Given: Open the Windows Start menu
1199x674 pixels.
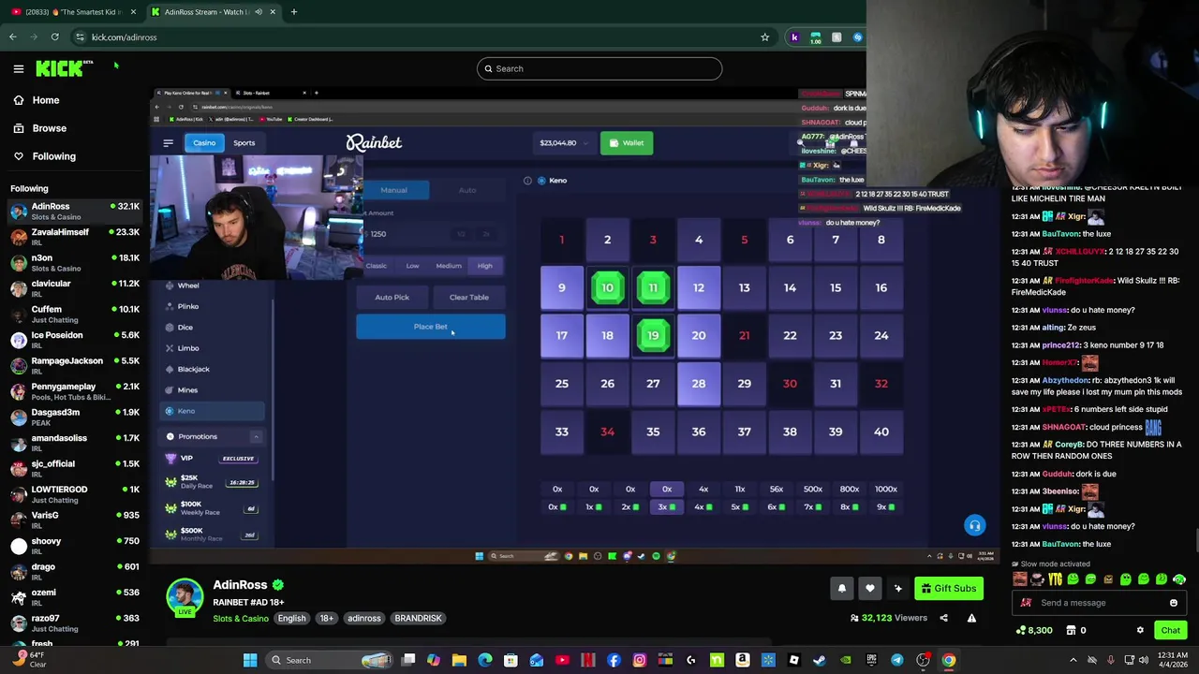Looking at the screenshot, I should 250,660.
